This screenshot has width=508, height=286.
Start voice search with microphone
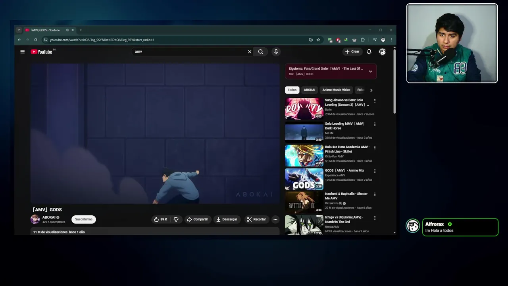(x=276, y=52)
